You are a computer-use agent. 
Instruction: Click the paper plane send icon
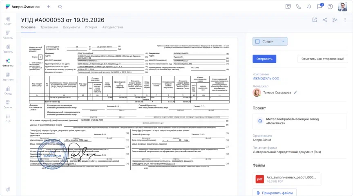[335, 20]
